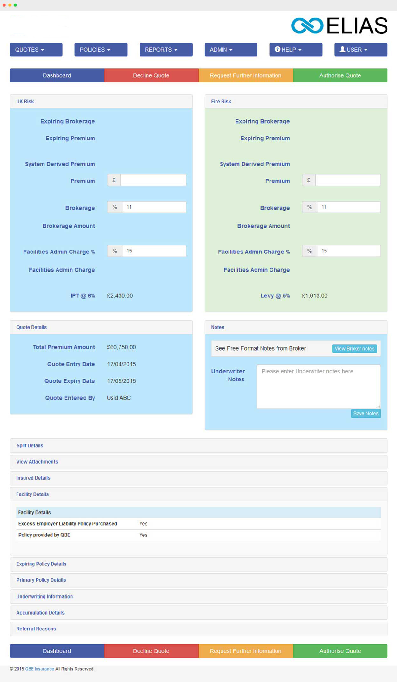Click the Eire Risk Brokerage percentage field
Image resolution: width=397 pixels, height=682 pixels.
tap(348, 207)
